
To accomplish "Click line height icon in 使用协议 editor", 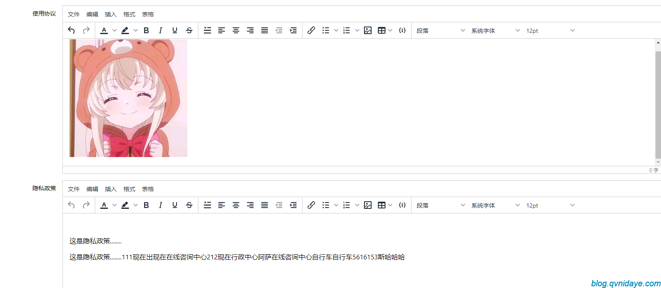I will click(x=207, y=30).
